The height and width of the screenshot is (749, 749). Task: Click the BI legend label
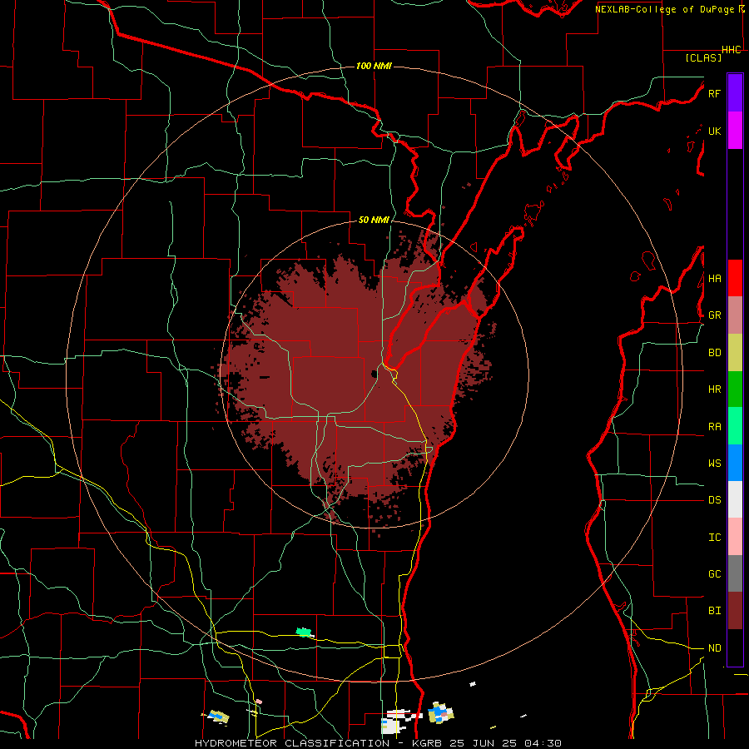coord(714,611)
